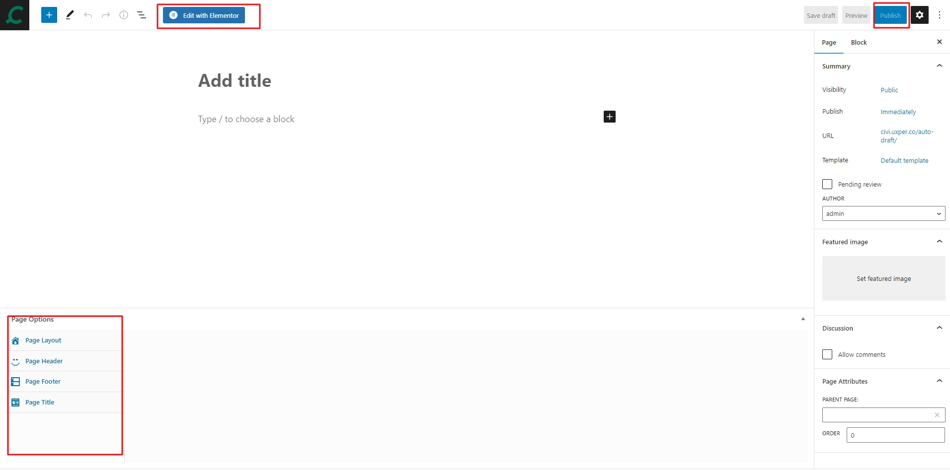Click the black add block icon in content
The image size is (950, 470).
[609, 117]
